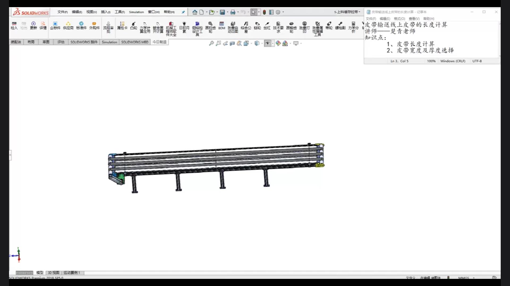The height and width of the screenshot is (286, 510).
Task: Click the Zoom to Fit magnifier icon
Action: coord(211,43)
